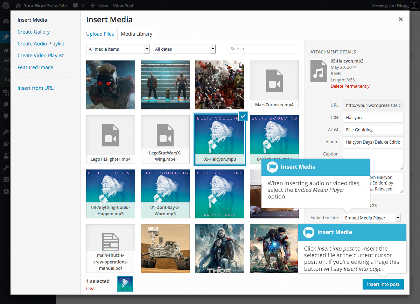
Task: Choose Featured Image option
Action: click(x=35, y=67)
